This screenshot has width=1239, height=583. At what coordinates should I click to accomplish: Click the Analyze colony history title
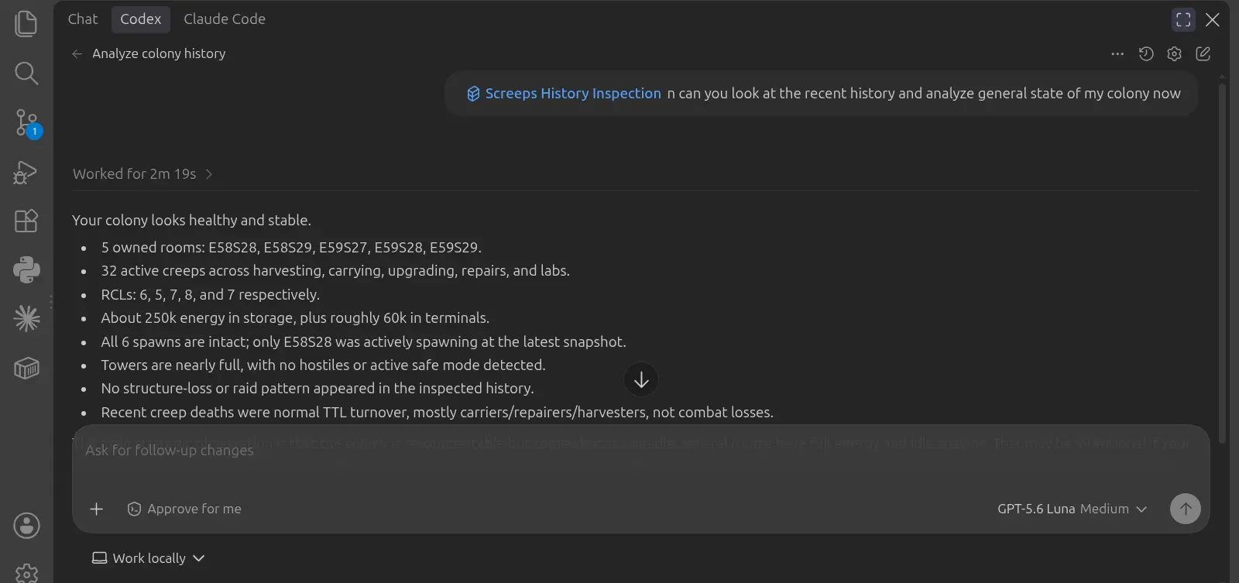[159, 53]
